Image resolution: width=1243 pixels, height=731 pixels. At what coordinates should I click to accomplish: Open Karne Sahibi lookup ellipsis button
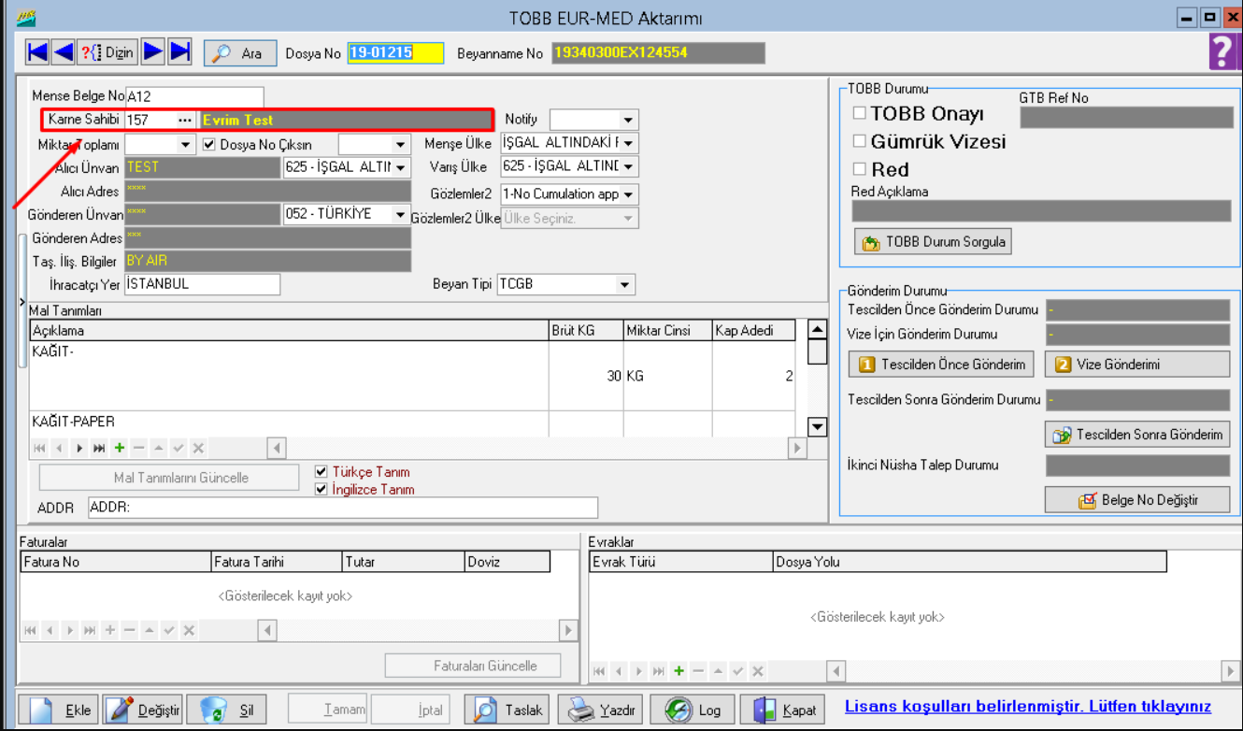185,120
